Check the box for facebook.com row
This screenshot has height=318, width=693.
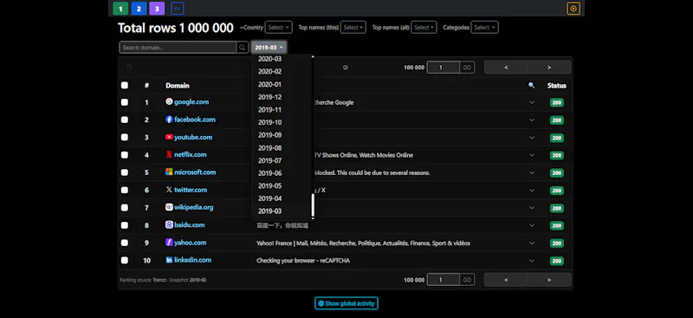click(125, 120)
